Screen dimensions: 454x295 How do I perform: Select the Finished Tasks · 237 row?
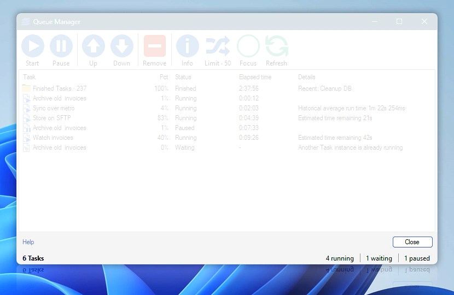pos(226,88)
